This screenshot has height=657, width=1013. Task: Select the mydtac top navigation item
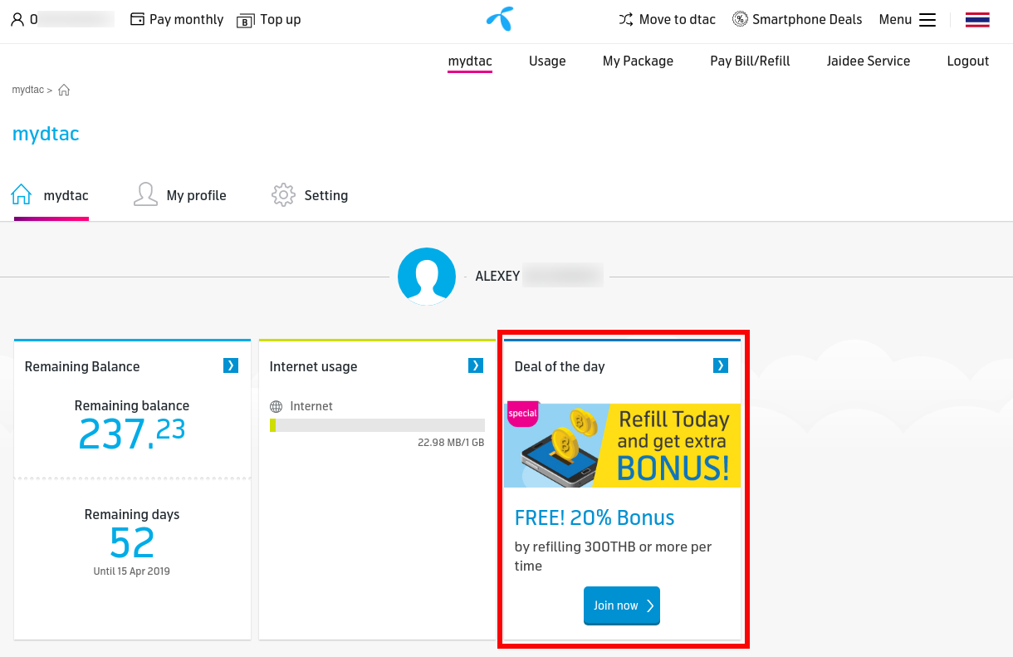tap(470, 61)
